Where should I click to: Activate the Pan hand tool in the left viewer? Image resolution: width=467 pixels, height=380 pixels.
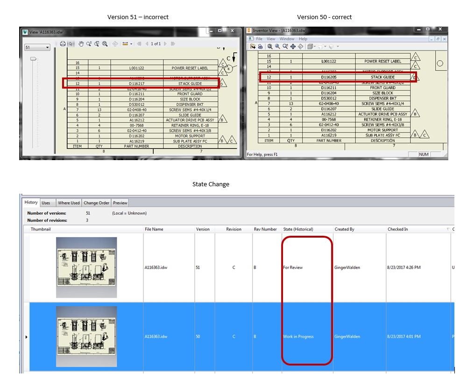point(81,44)
